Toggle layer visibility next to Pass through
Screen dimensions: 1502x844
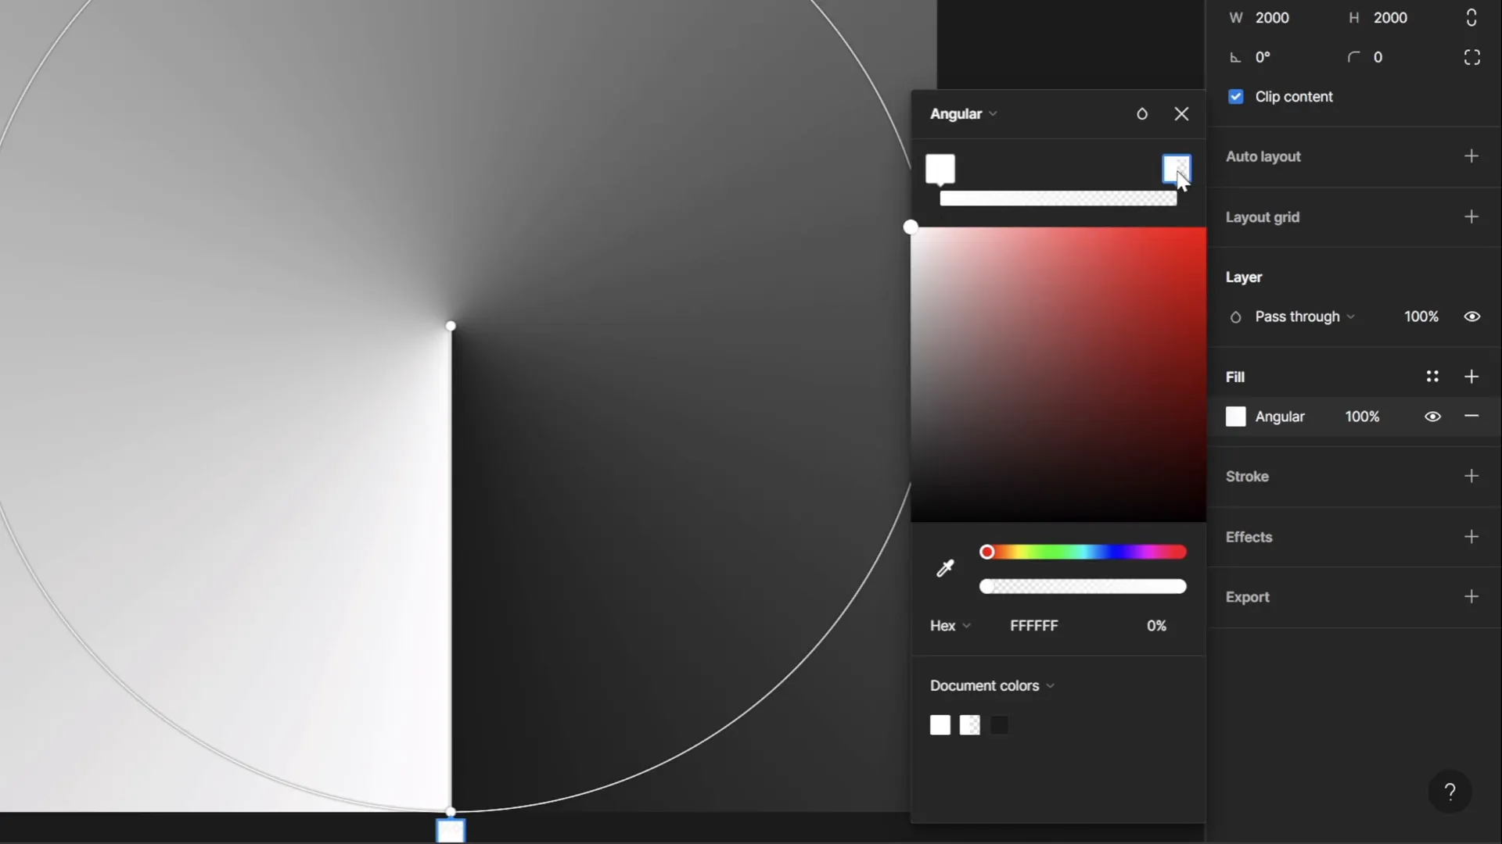[x=1471, y=316]
